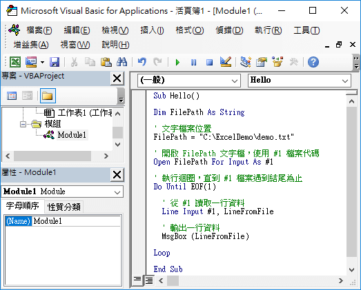
Task: Open the 工具(T) menu
Action: click(x=306, y=30)
